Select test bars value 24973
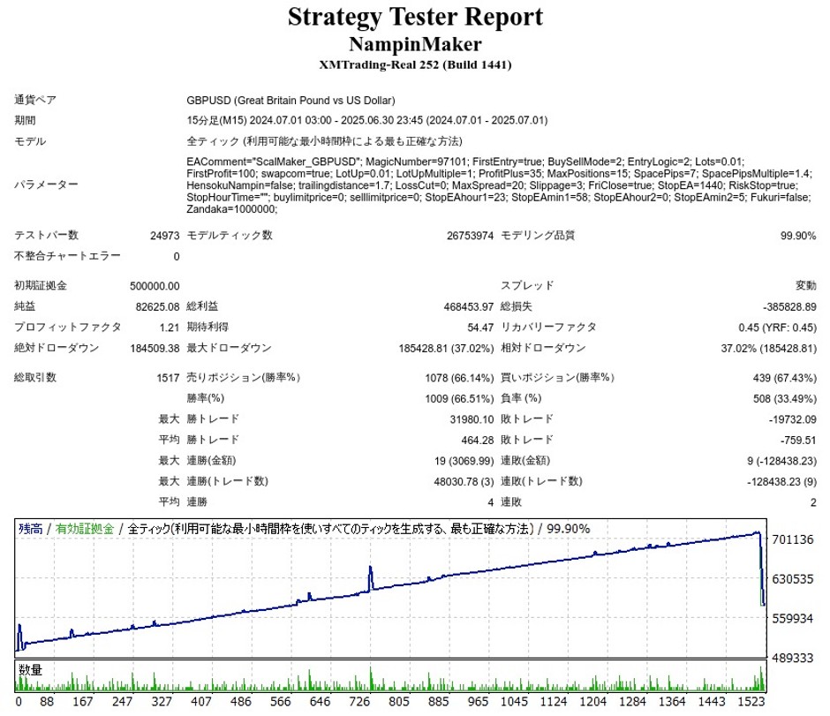The height and width of the screenshot is (716, 830). (164, 236)
